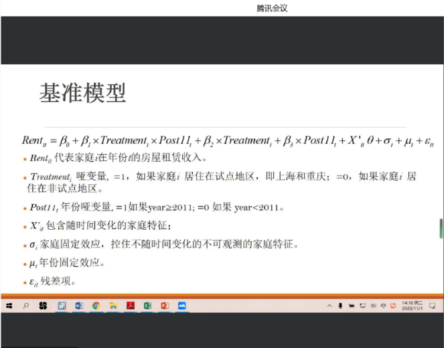This screenshot has height=348, width=444.
Task: Click the green scrollbar on right edge
Action: 441,228
